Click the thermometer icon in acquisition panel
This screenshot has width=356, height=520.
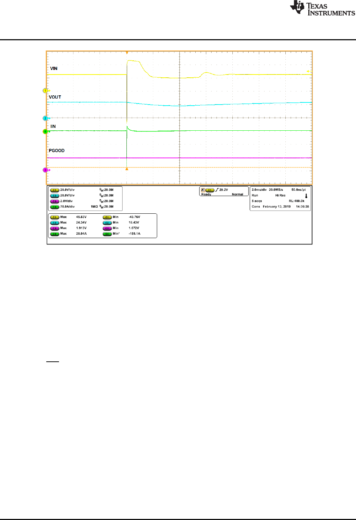point(306,196)
